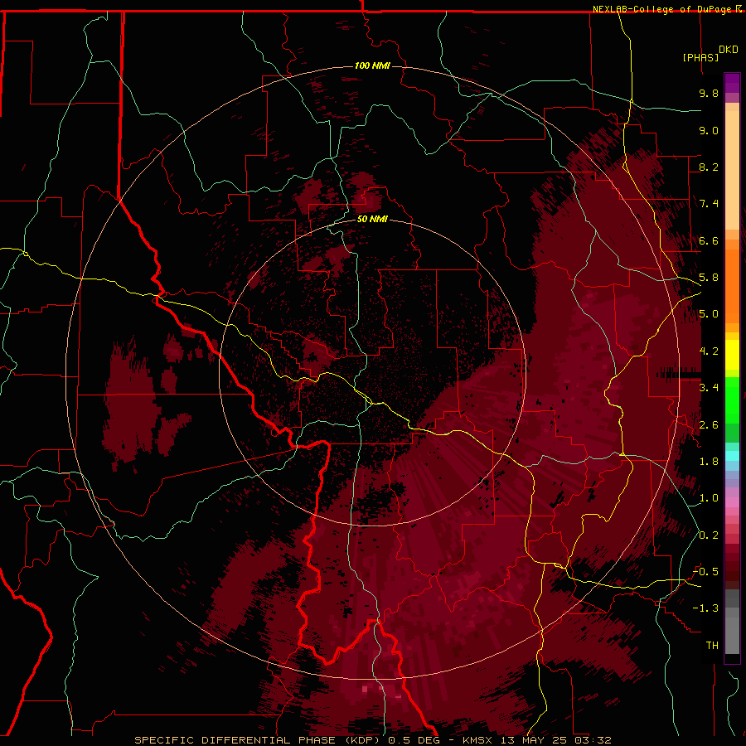Click the 7.4 value on color scale
Viewport: 746px width, 746px height.
pos(709,204)
